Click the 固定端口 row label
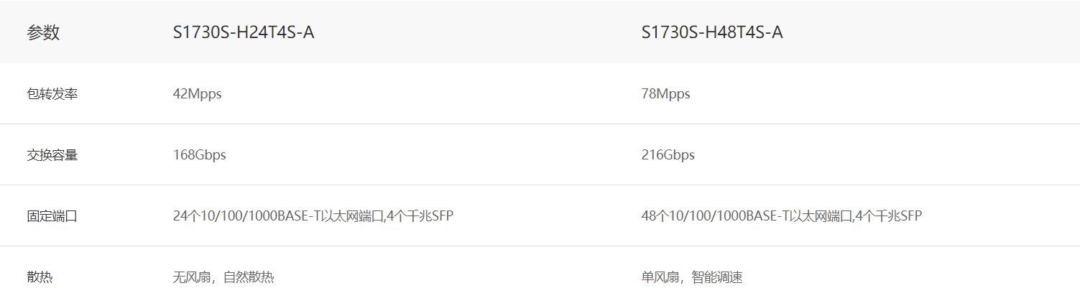Viewport: 1080px width, 306px height. [52, 216]
